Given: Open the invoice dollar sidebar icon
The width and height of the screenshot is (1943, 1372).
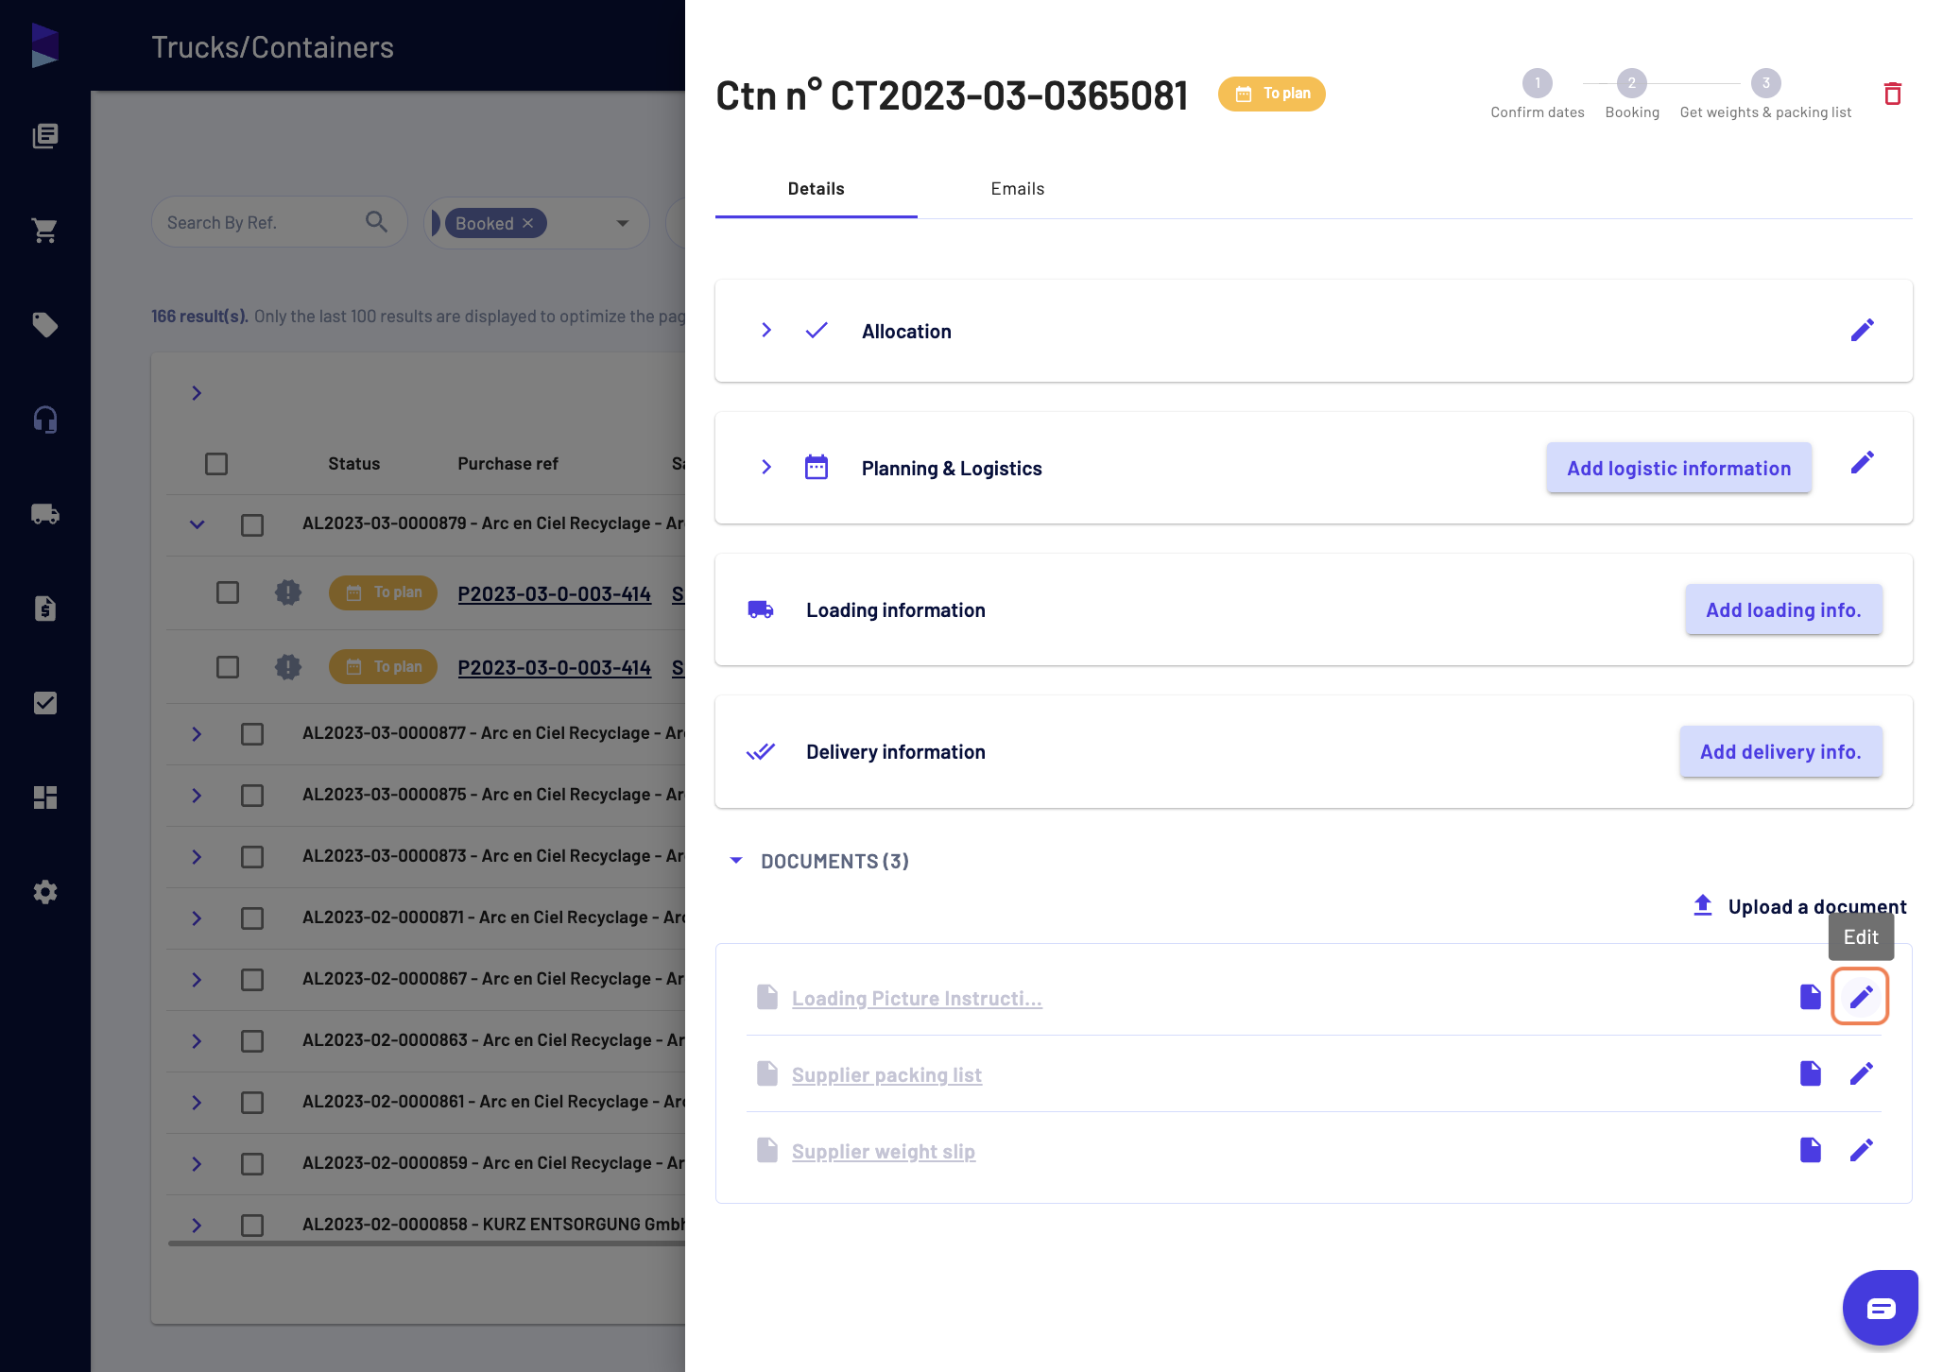Looking at the screenshot, I should pyautogui.click(x=44, y=609).
